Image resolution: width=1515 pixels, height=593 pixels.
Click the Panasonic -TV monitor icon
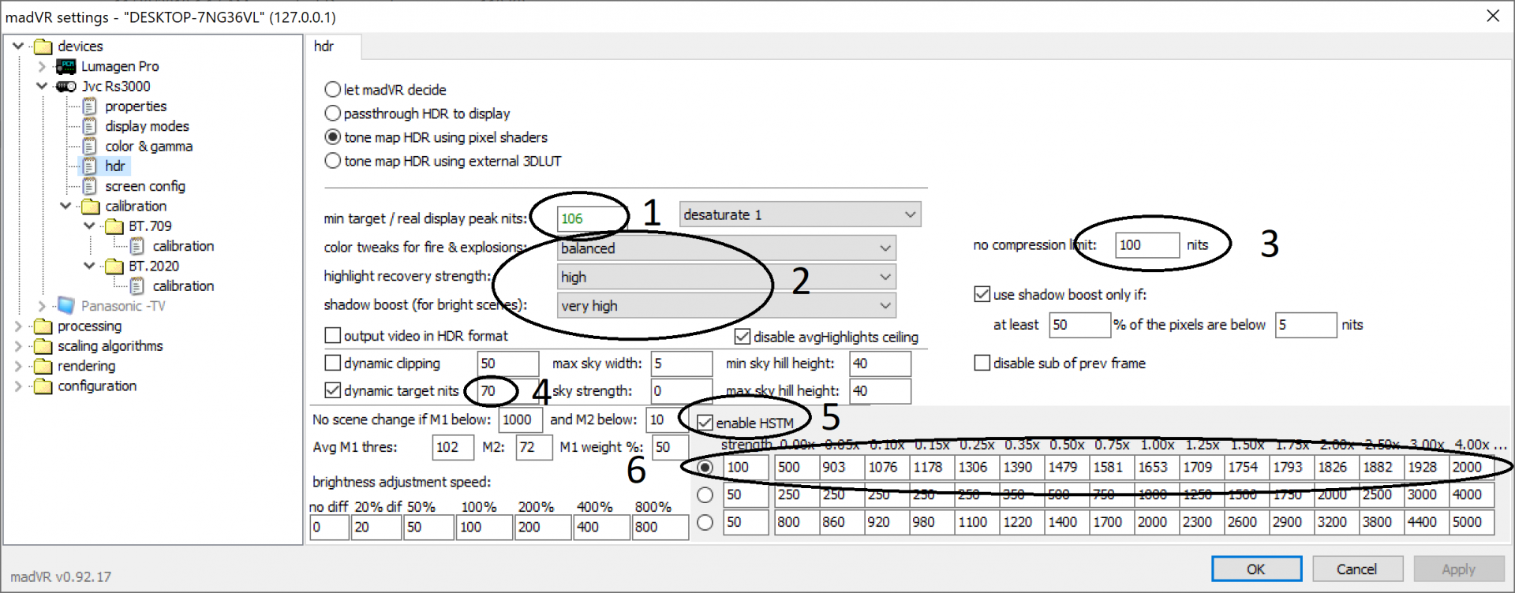[x=66, y=306]
